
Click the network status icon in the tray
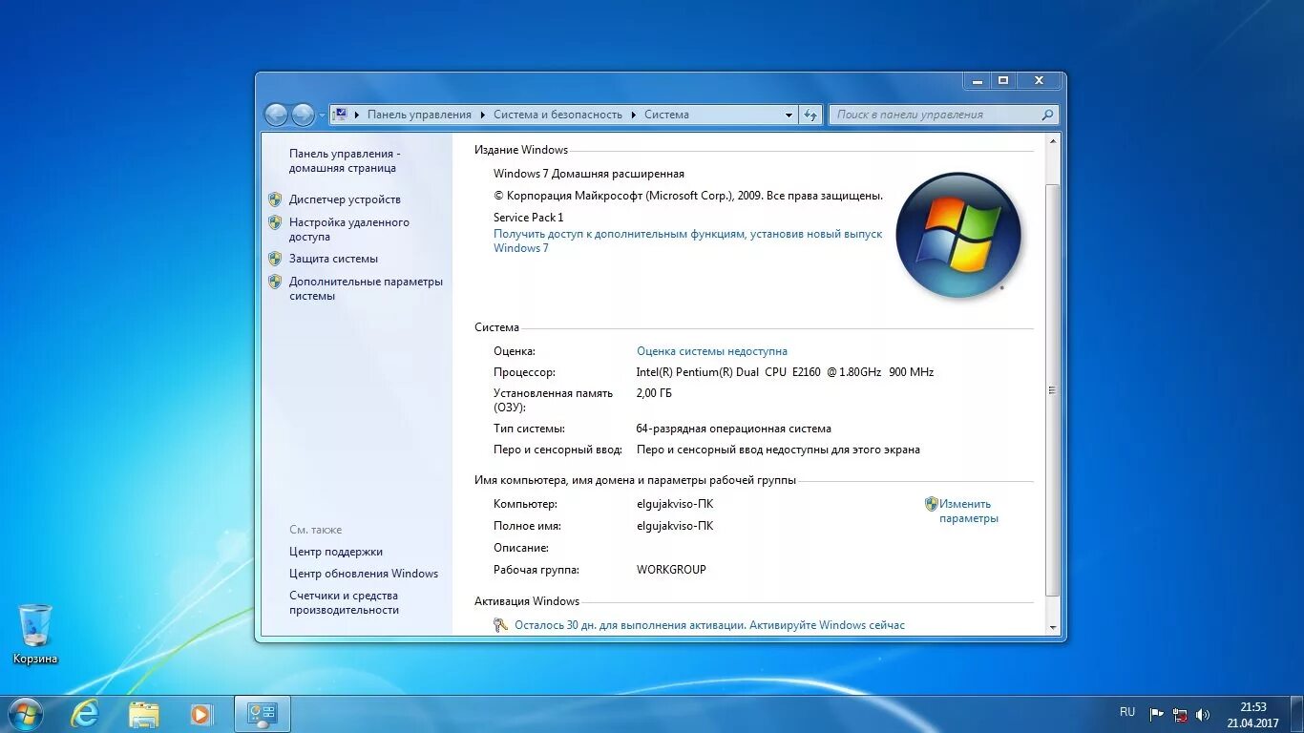pyautogui.click(x=1180, y=713)
